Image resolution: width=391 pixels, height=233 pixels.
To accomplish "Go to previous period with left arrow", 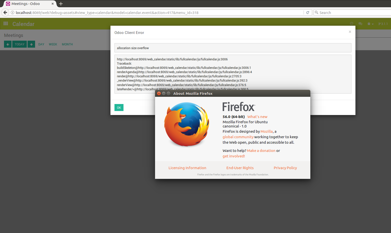I will click(x=8, y=44).
